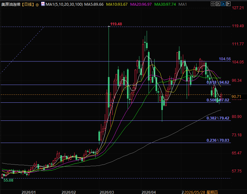247x194 pixels.
Task: Click the grey MA1 label at the header's end
Action: 183,4
